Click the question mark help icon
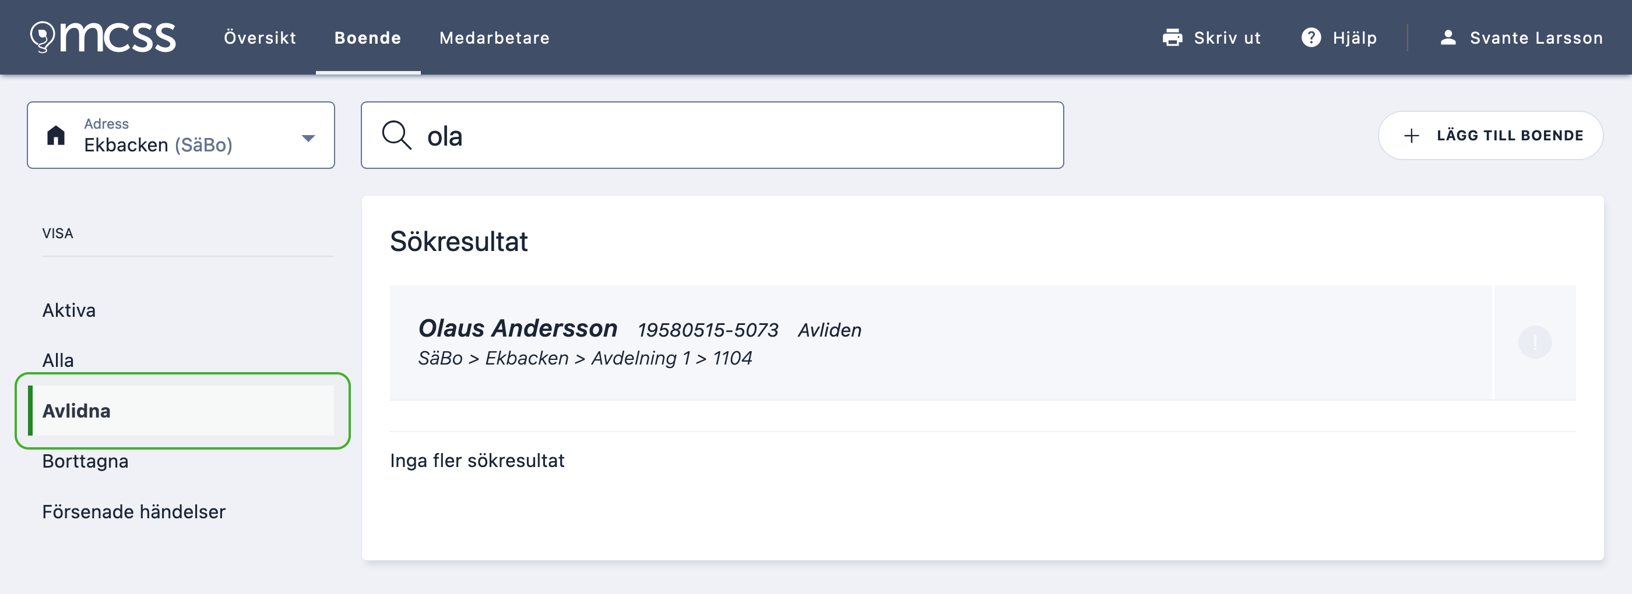This screenshot has height=594, width=1632. coord(1311,37)
